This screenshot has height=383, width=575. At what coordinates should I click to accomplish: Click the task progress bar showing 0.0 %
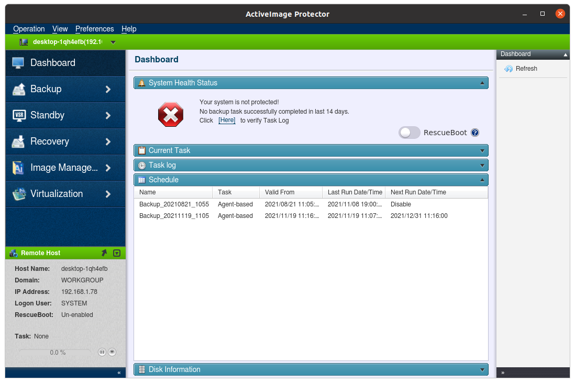57,352
